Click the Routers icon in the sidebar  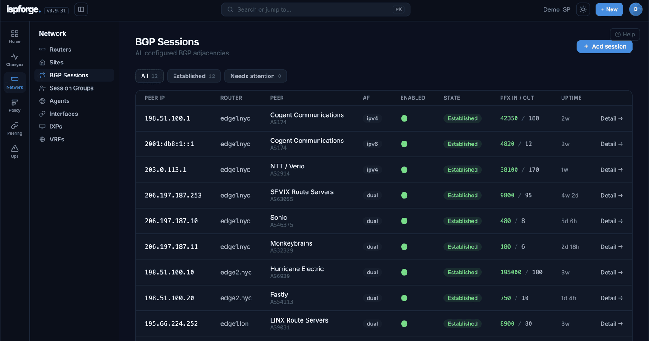click(42, 50)
